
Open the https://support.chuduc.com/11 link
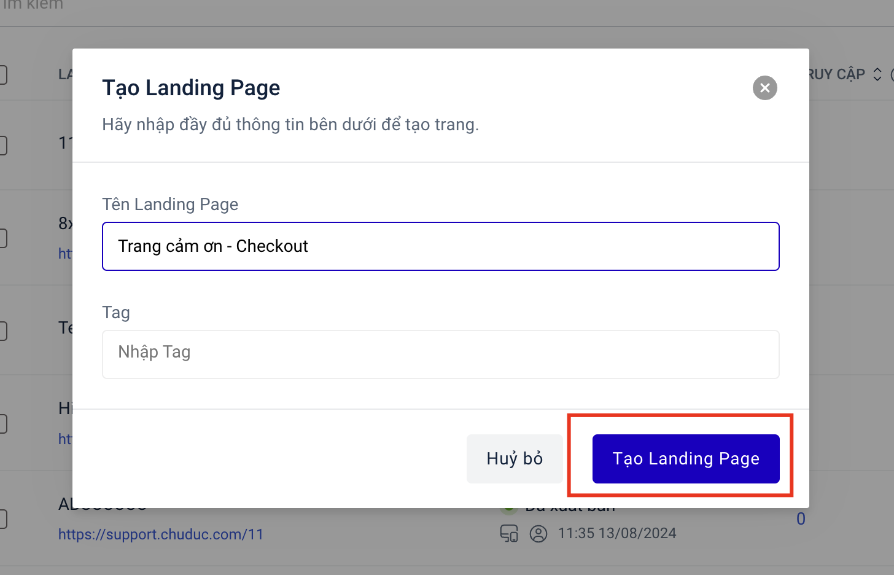161,534
